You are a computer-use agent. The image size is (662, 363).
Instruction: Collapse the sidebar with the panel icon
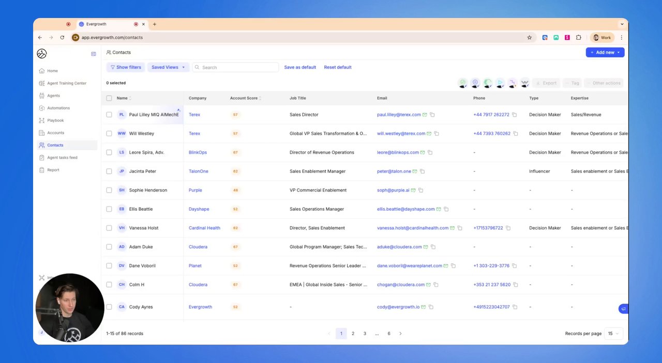pyautogui.click(x=94, y=54)
